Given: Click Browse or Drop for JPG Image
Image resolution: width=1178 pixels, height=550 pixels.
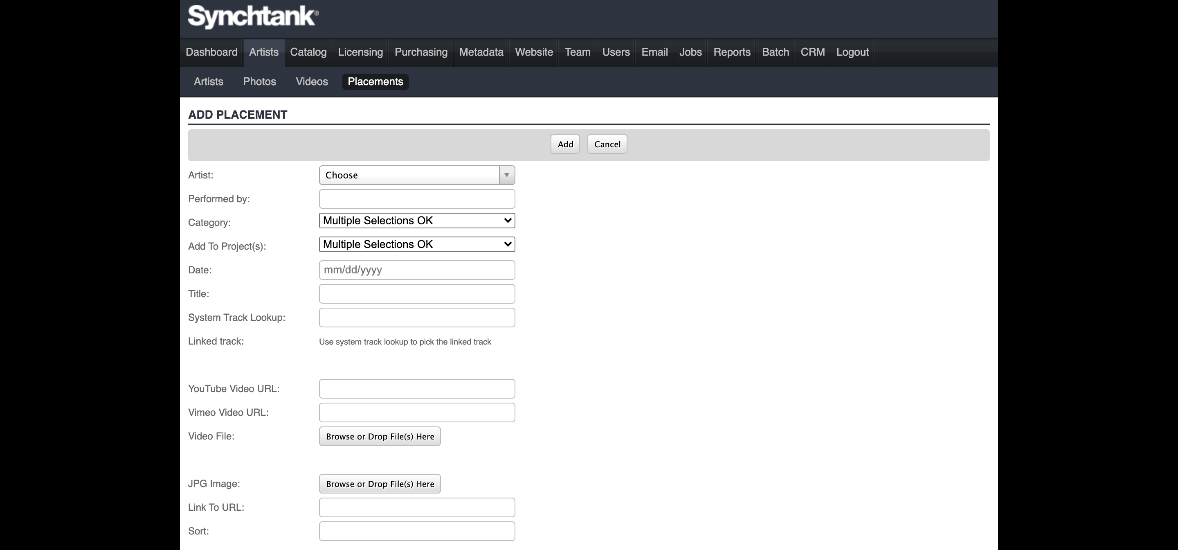Looking at the screenshot, I should point(380,484).
